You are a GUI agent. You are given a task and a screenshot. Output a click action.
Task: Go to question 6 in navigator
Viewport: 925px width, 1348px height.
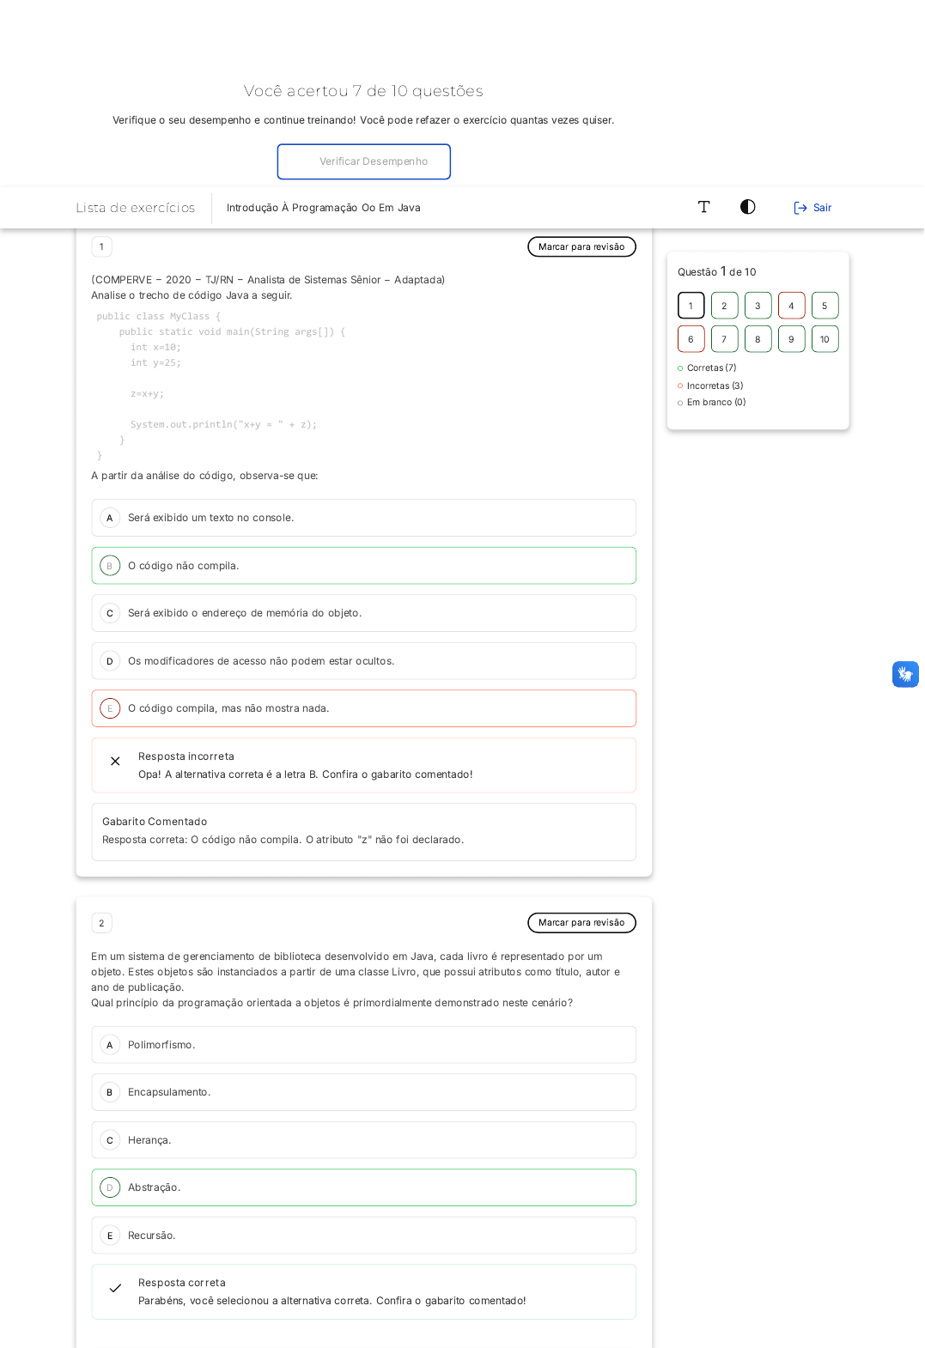691,339
